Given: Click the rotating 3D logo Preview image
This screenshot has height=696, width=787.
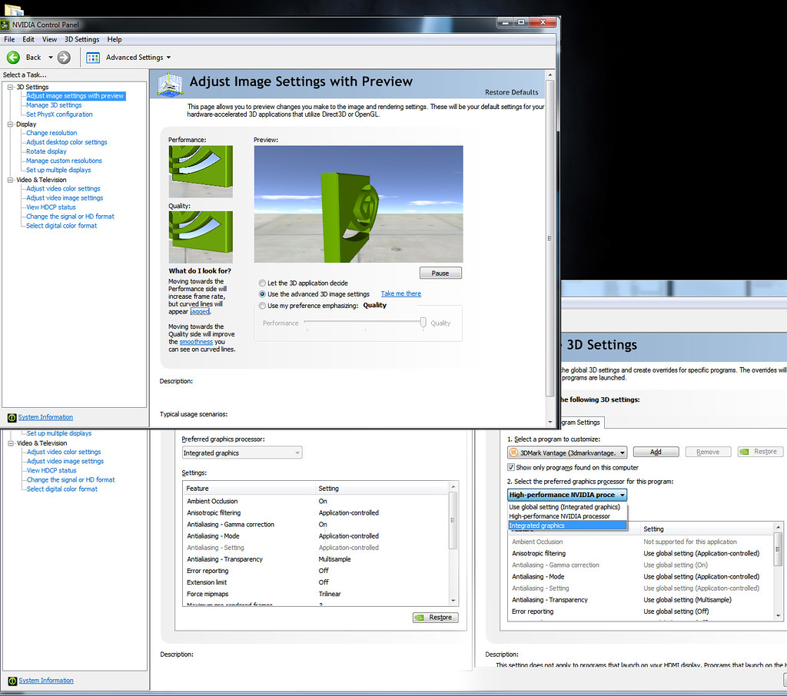Looking at the screenshot, I should click(x=358, y=204).
